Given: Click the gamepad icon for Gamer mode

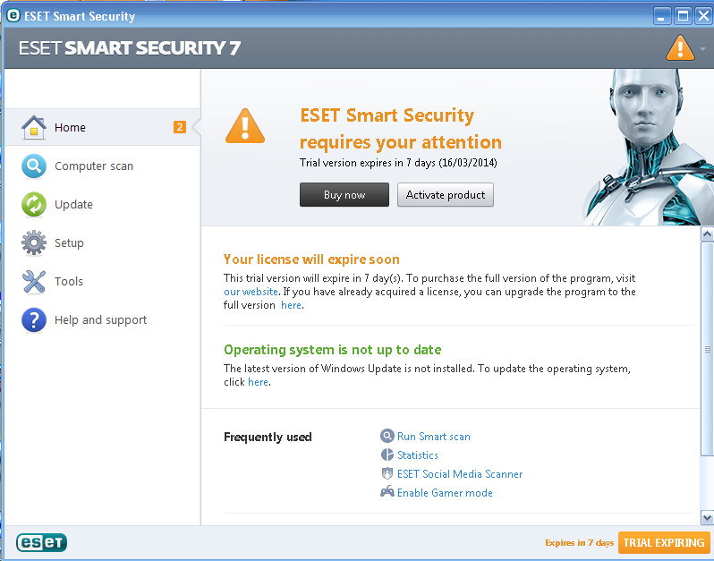Looking at the screenshot, I should (x=387, y=492).
